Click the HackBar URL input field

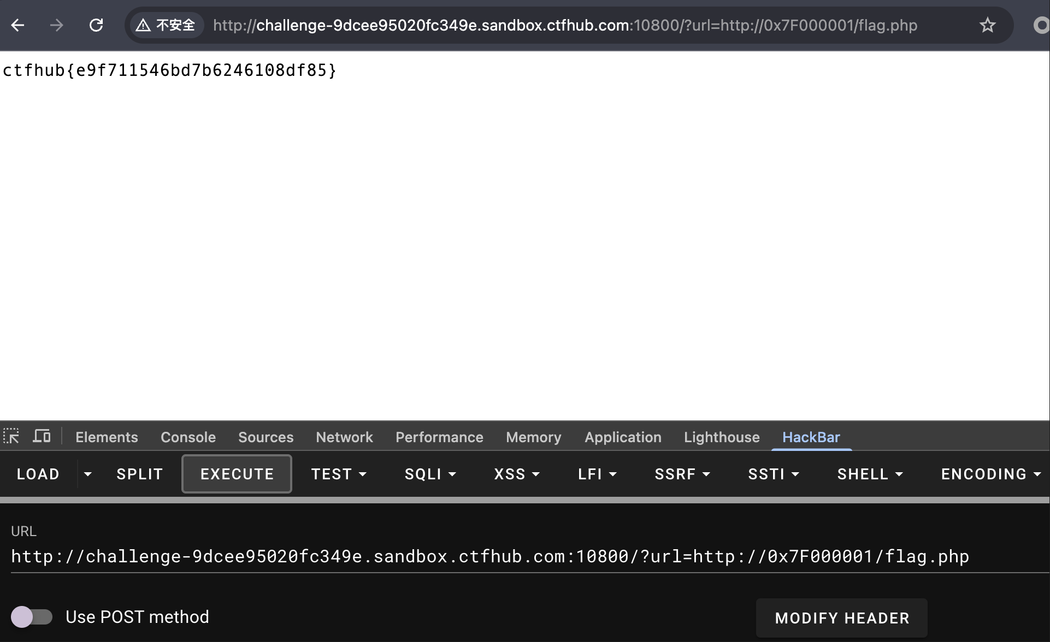tap(489, 556)
